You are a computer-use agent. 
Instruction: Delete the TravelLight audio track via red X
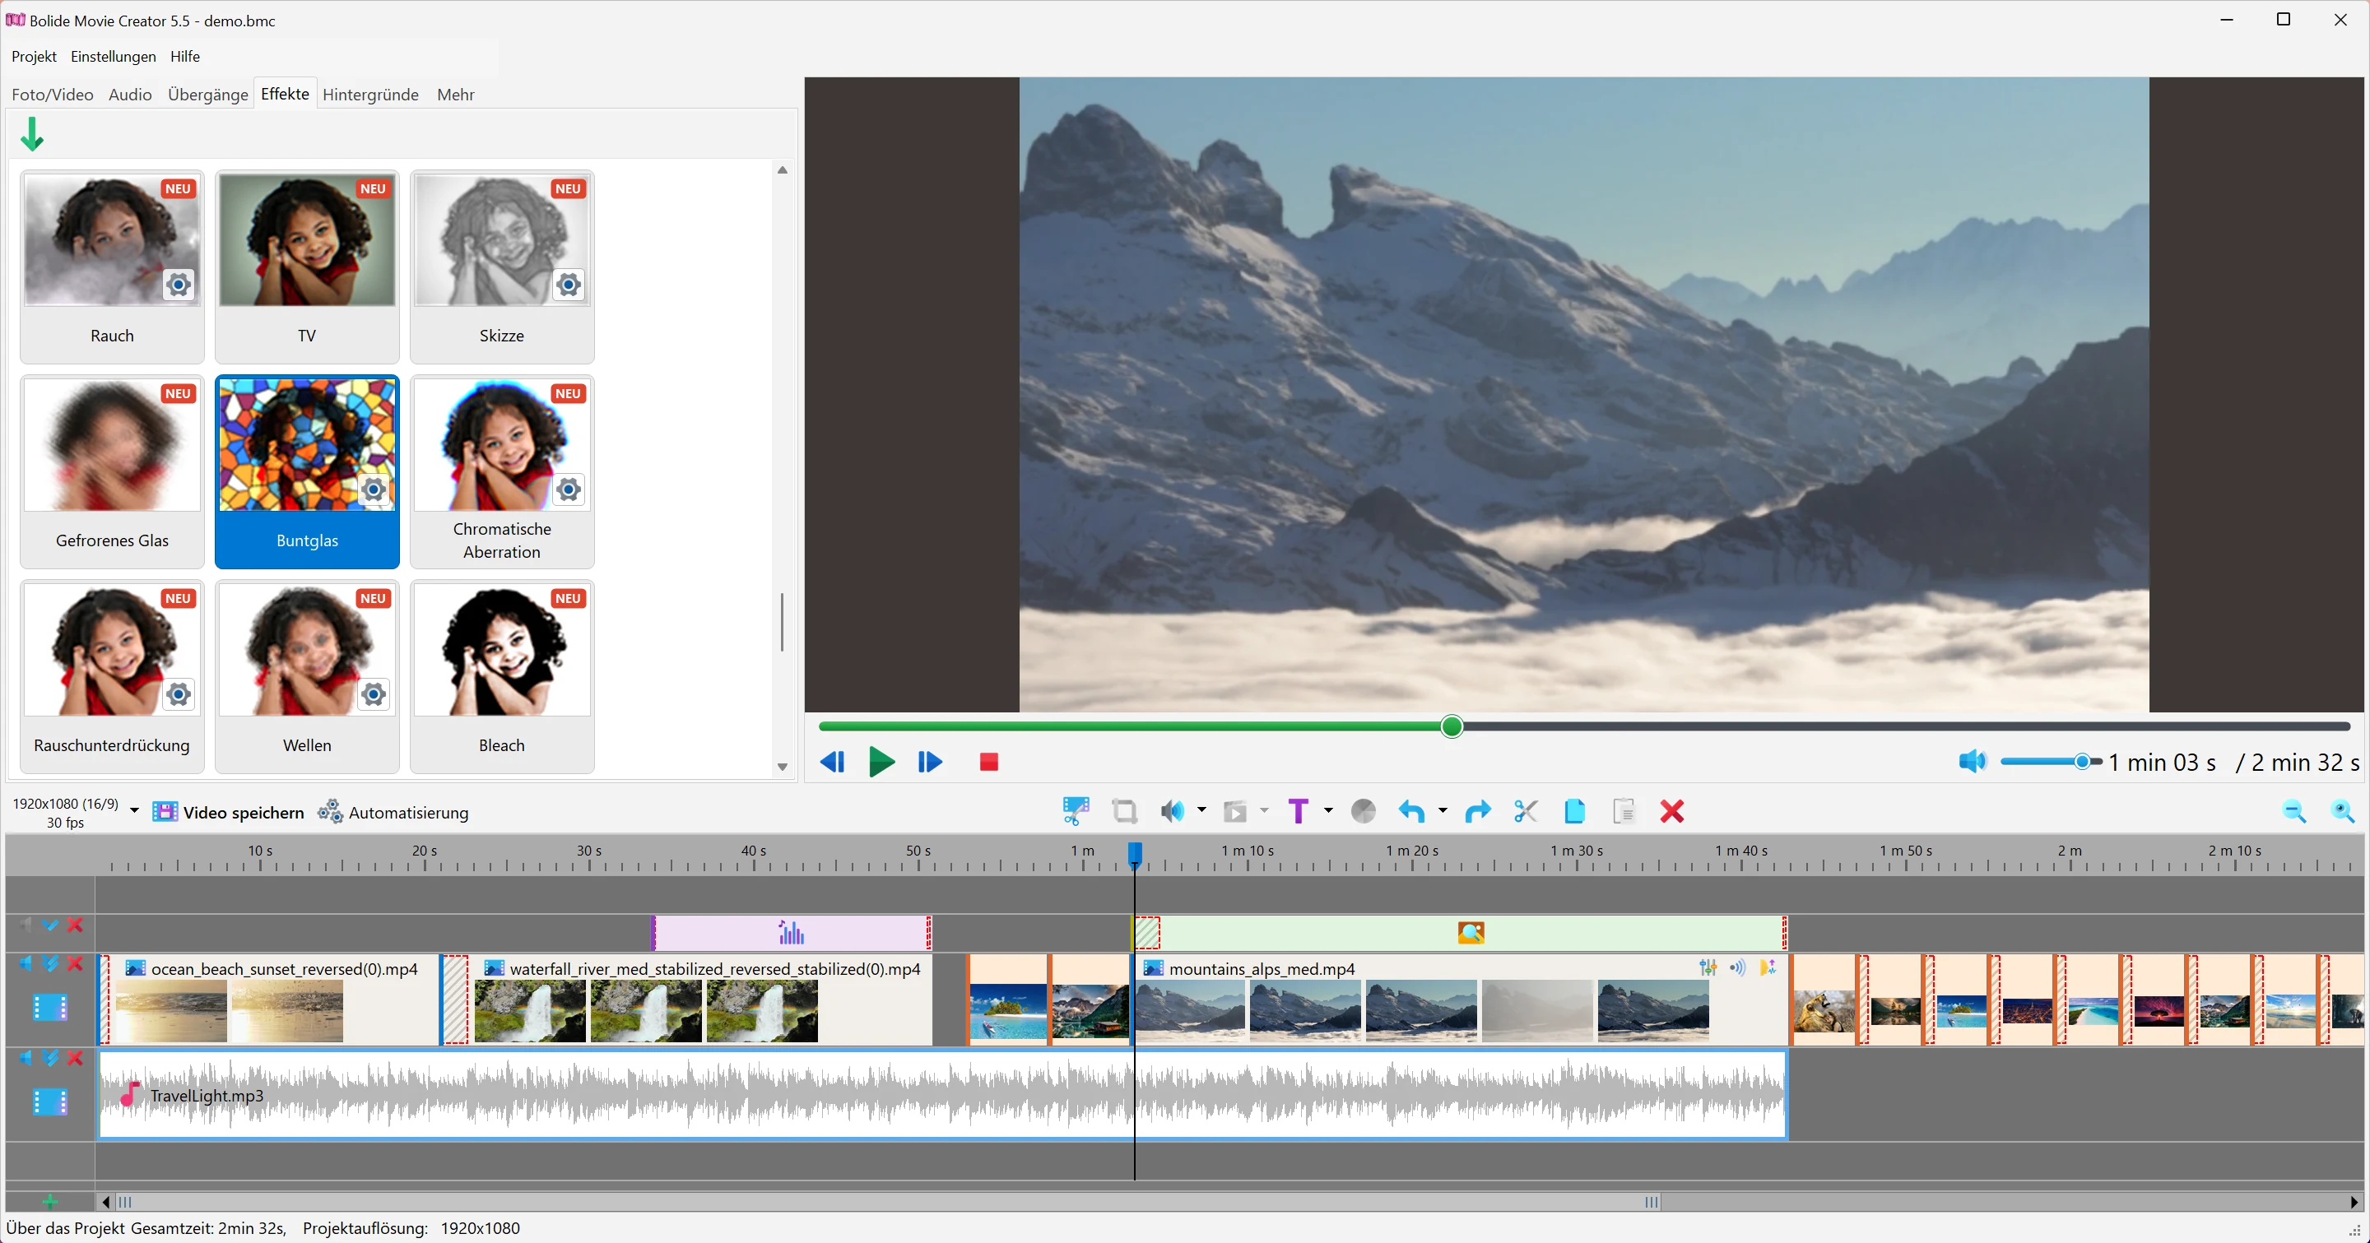coord(76,1058)
